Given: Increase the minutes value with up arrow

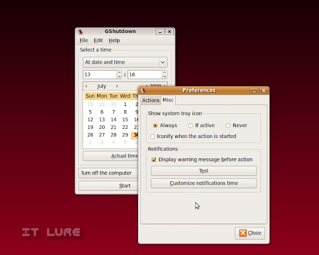Looking at the screenshot, I should (164, 72).
